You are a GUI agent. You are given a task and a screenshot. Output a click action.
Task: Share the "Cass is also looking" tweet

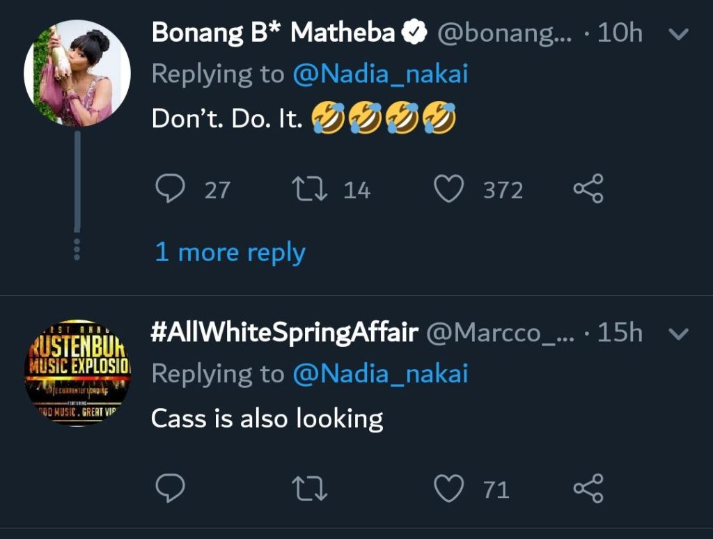coord(588,490)
